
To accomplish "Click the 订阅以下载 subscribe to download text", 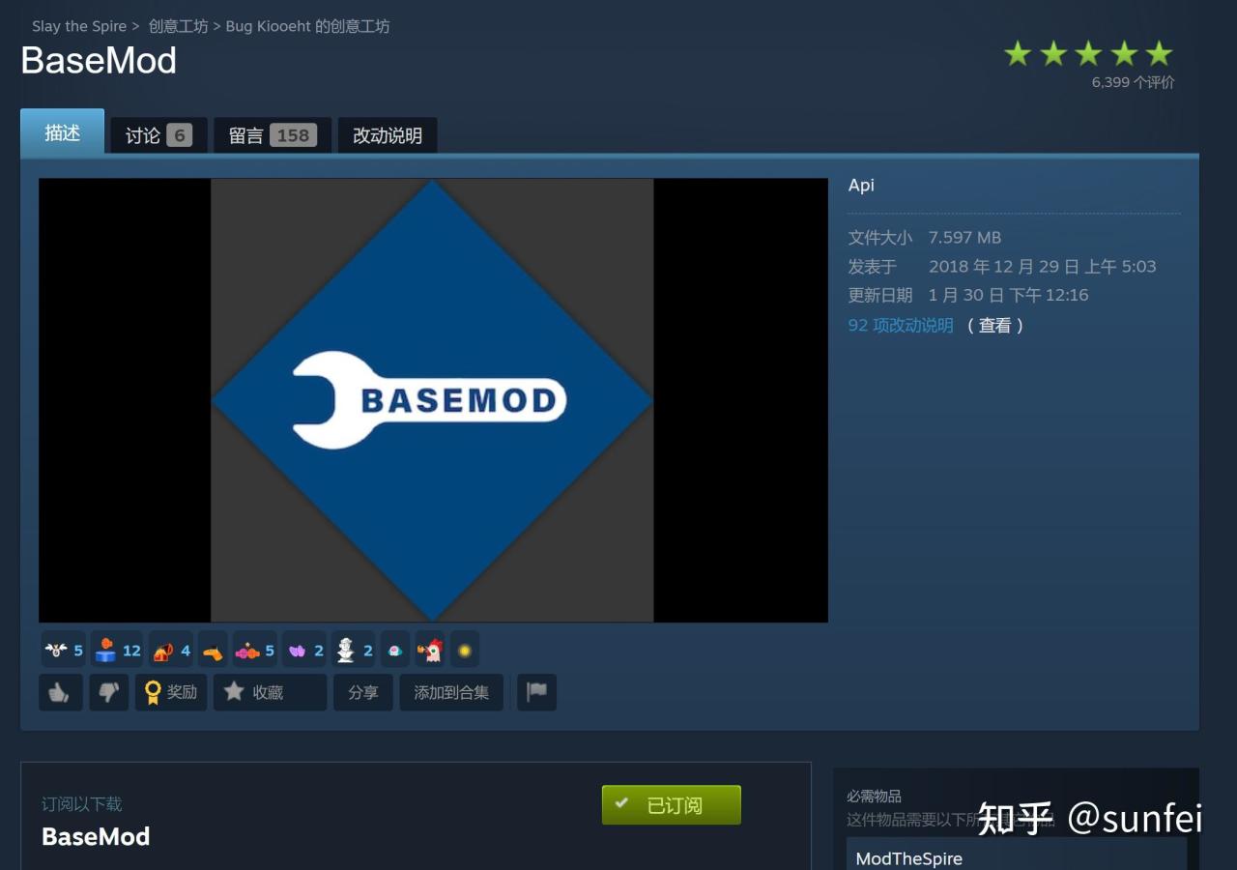I will [x=82, y=803].
